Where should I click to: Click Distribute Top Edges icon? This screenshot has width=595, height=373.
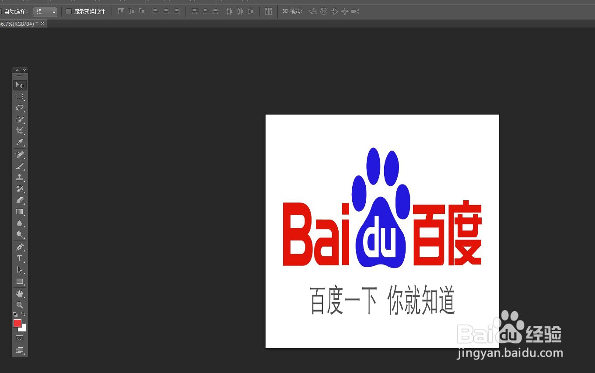pos(195,11)
